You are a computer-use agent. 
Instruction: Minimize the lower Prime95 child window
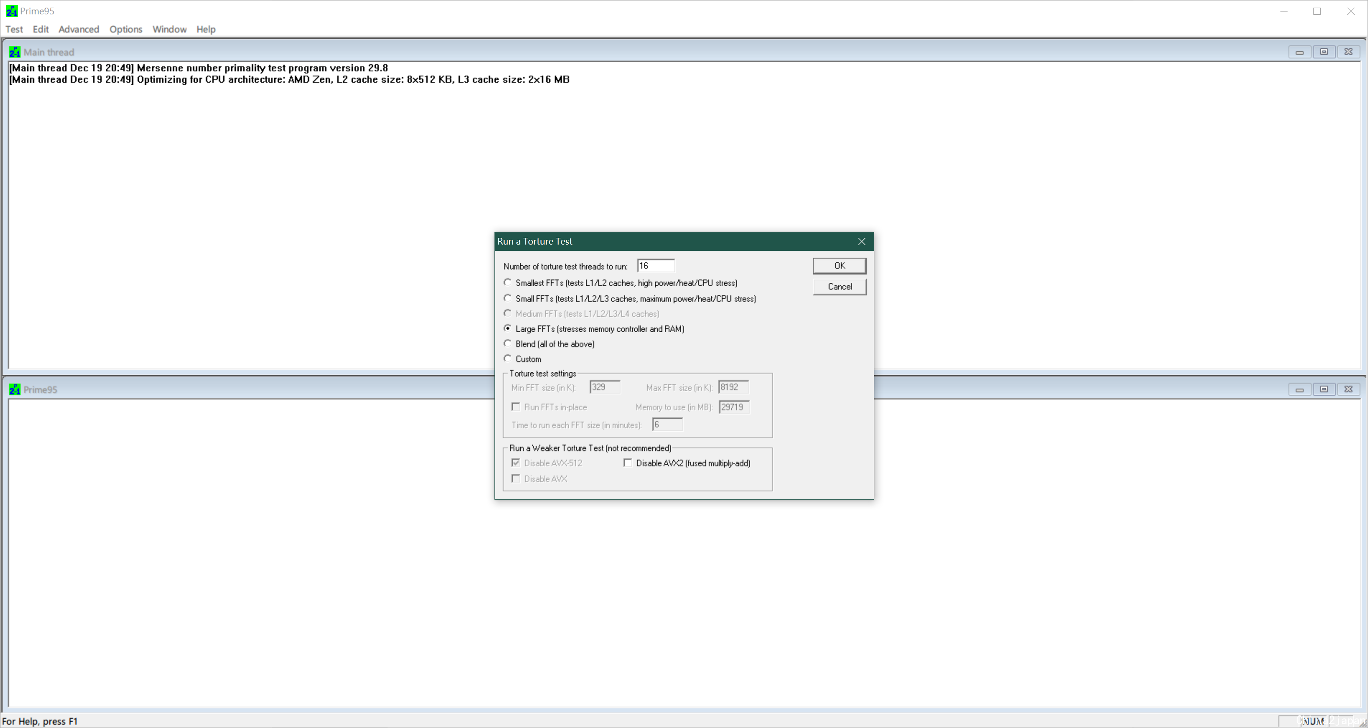point(1300,389)
